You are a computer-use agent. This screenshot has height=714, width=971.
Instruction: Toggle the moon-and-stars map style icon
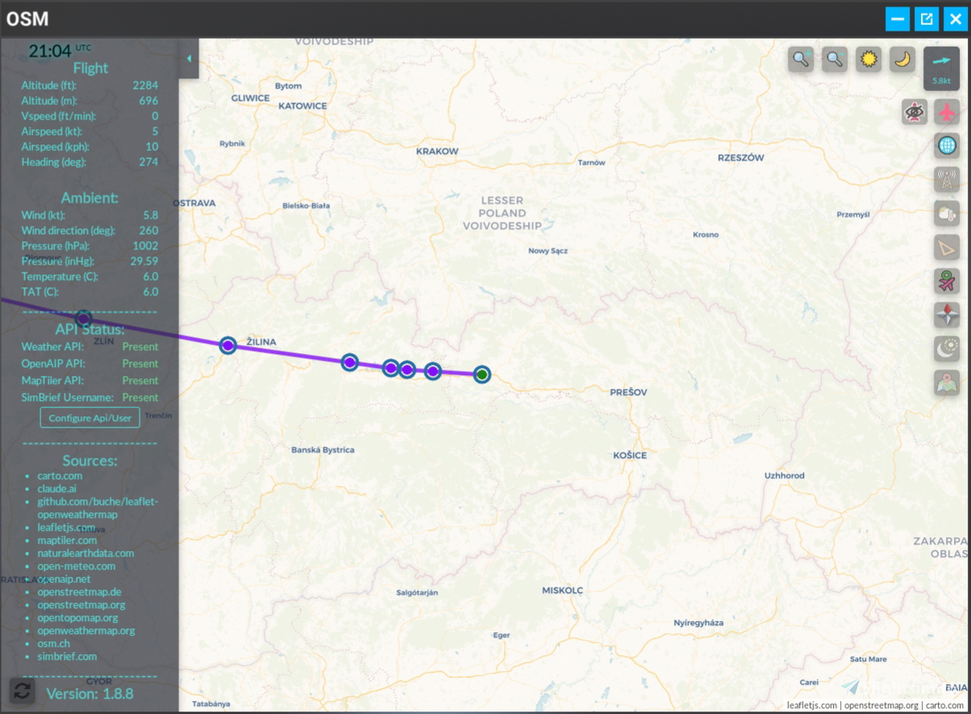coord(946,349)
